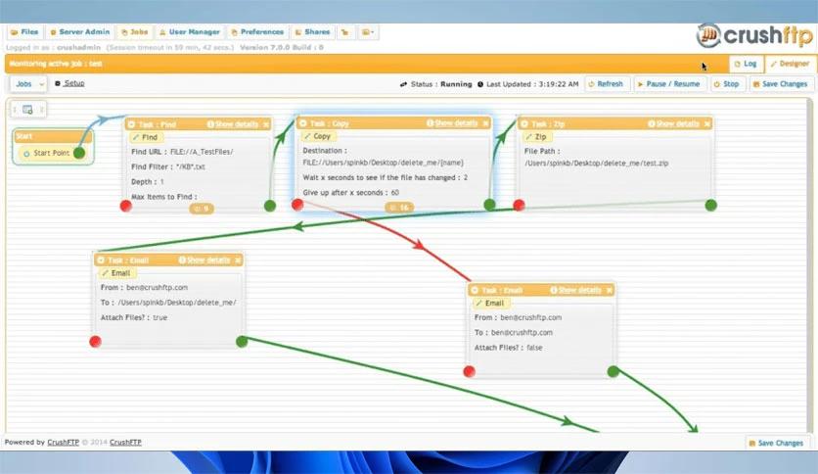818x474 pixels.
Task: Click the CrushFTP logo
Action: [x=754, y=35]
